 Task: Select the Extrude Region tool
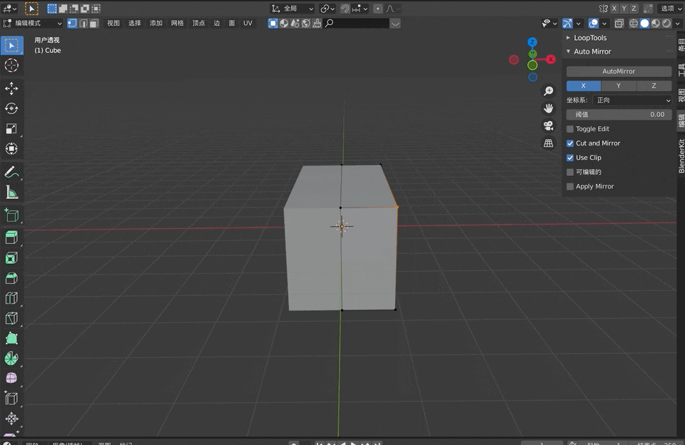click(11, 237)
